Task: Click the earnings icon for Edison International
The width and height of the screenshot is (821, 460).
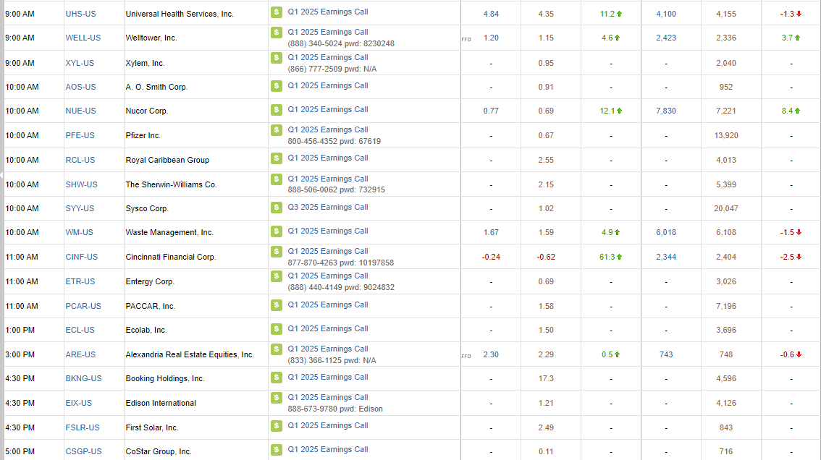Action: click(277, 397)
